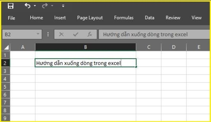Select row 8 header
Image resolution: width=211 pixels, height=122 pixels.
pyautogui.click(x=6, y=110)
